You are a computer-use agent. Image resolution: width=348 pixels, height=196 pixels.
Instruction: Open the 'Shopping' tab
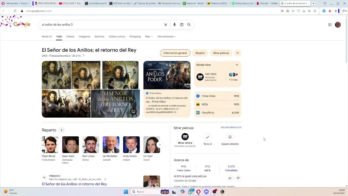[x=135, y=36]
